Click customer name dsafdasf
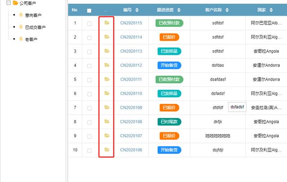Screen dimensions: 287x182 click(x=218, y=79)
